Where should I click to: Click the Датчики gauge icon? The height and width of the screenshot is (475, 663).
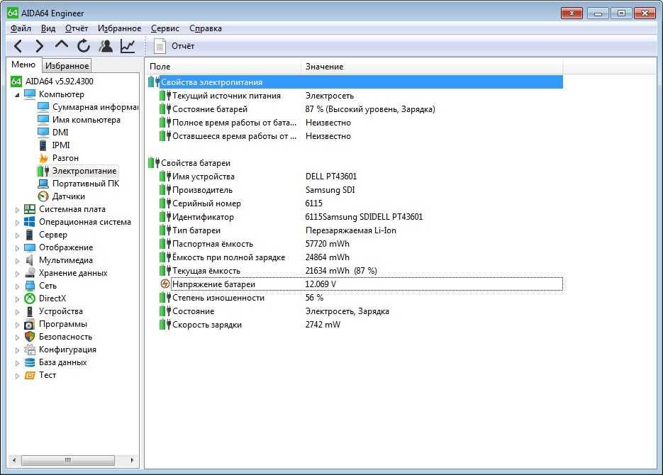coord(43,196)
